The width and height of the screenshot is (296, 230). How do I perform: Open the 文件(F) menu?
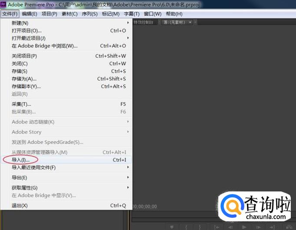[x=10, y=14]
